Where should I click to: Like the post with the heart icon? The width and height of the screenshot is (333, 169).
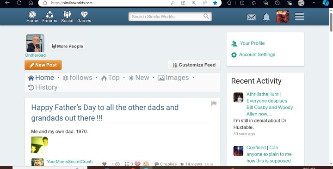point(104,164)
